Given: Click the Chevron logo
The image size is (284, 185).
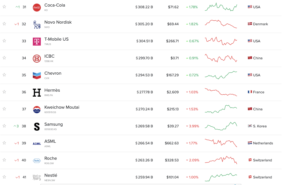Looking at the screenshot, I should pos(37,75).
